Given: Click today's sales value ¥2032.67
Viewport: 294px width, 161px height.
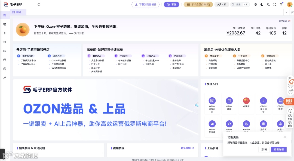Looking at the screenshot, I should [x=236, y=33].
